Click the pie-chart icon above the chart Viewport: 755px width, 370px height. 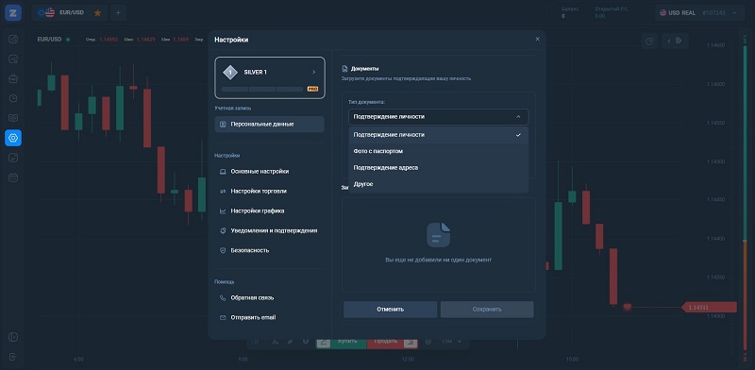[649, 41]
